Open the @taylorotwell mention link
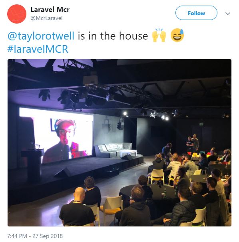The image size is (239, 242). click(41, 36)
